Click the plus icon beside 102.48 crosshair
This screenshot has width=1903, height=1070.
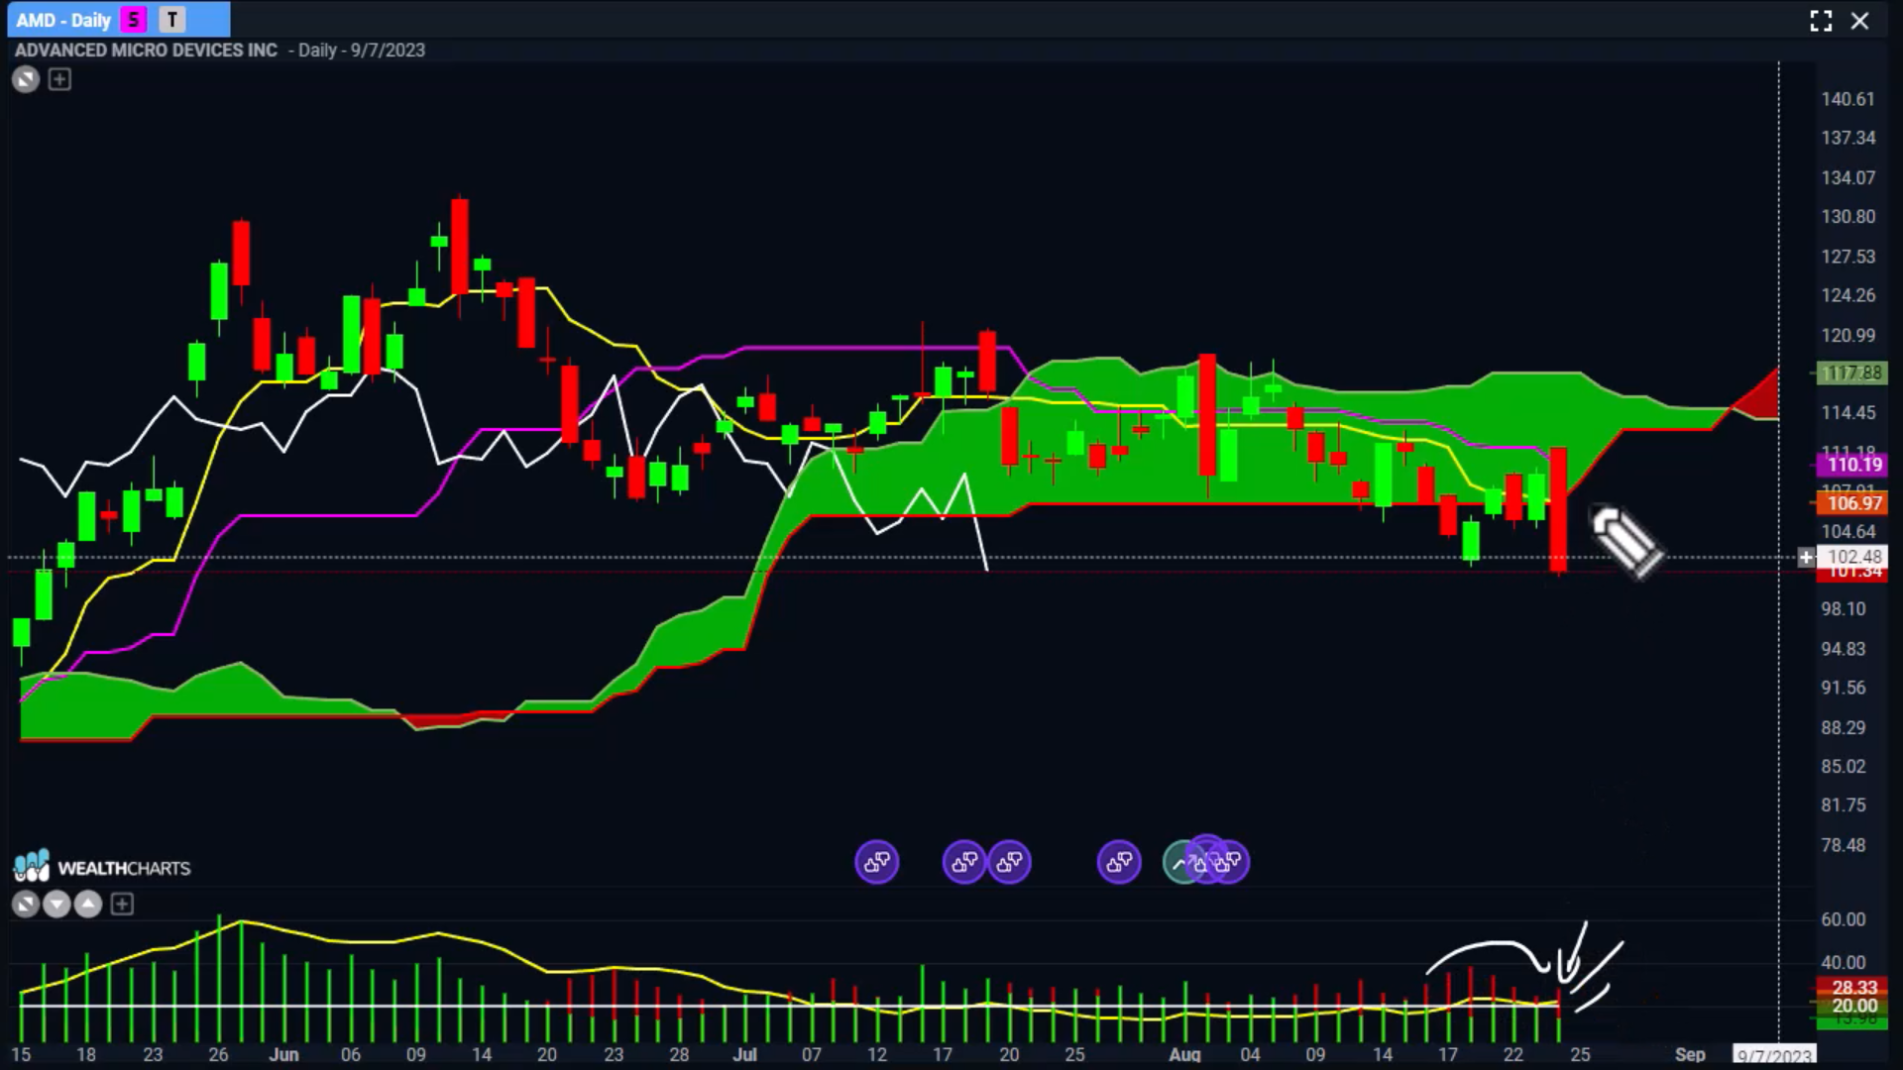(1806, 558)
